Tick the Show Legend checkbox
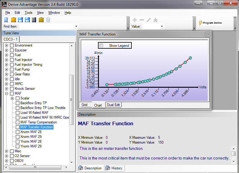The width and height of the screenshot is (239, 173). (101, 45)
